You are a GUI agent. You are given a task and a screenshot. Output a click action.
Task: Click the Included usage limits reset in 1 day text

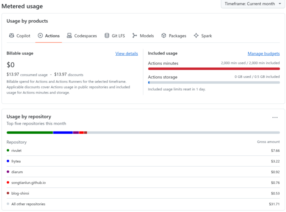click(x=177, y=89)
